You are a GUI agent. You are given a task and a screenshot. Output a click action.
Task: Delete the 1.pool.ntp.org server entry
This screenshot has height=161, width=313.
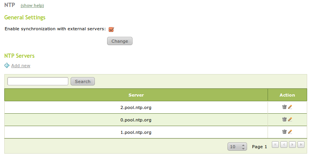[x=284, y=132]
